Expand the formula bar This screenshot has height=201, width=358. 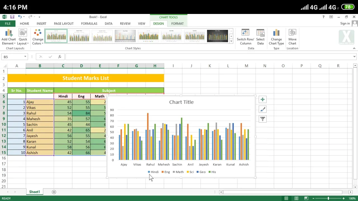pos(354,57)
